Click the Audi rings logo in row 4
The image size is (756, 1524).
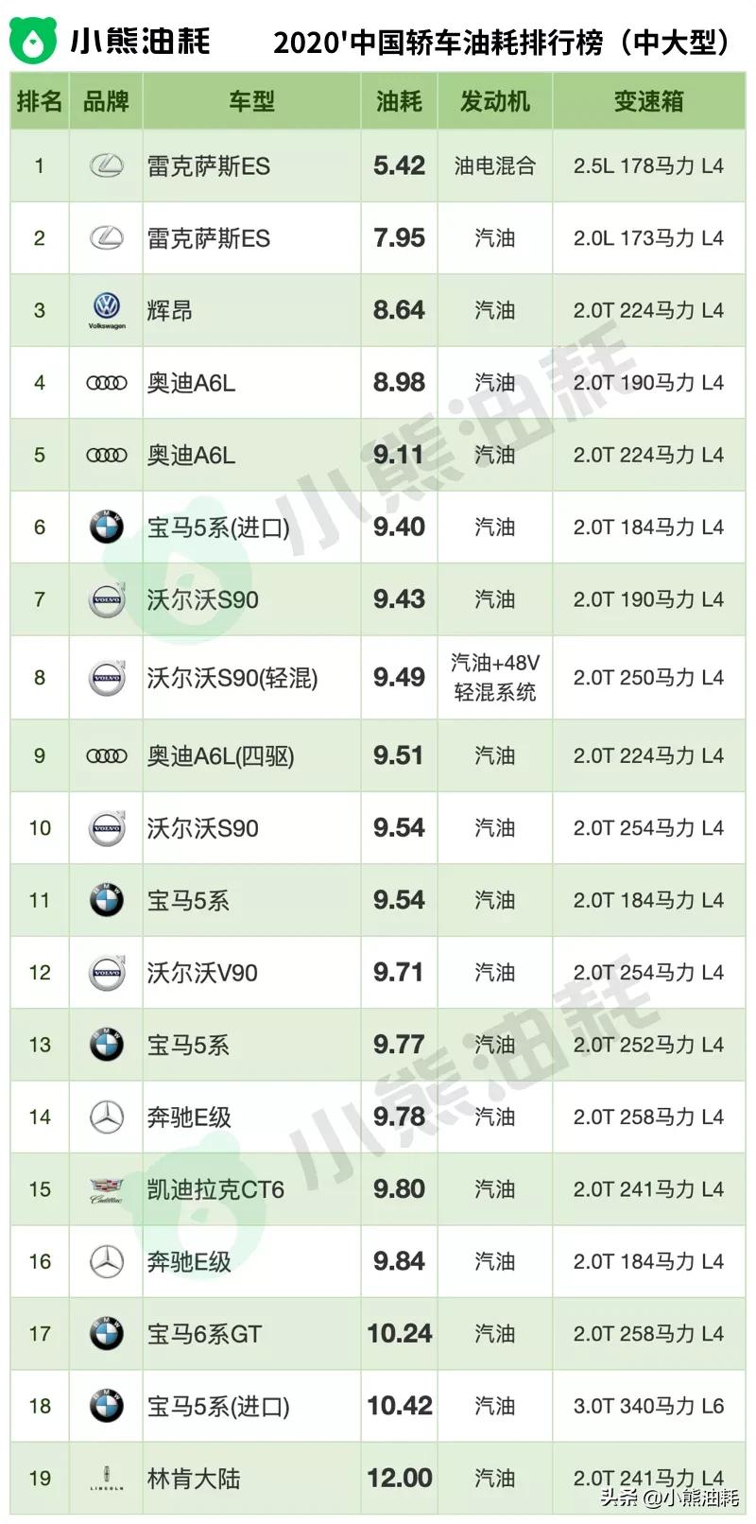pos(106,383)
